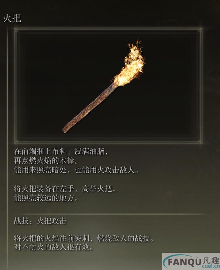Click the line 能照亮较远的地方
This screenshot has height=270, width=220.
[46, 198]
